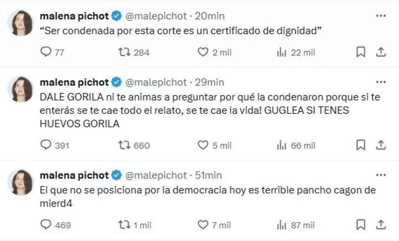Screen dimensions: 399x241
Task: Like the tweet with 7 mil likes
Action: point(203,225)
